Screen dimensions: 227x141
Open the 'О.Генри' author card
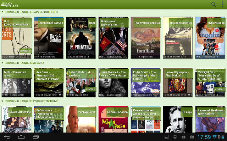point(178,119)
